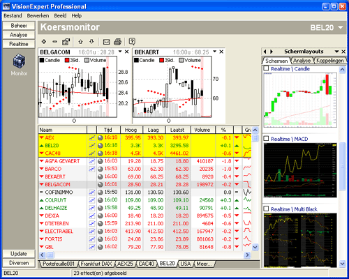
Task: Click the move down arrow toolbar icon
Action: point(91,42)
